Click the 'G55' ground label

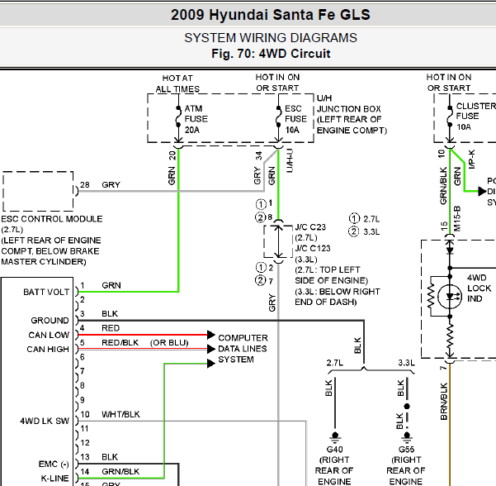407,450
